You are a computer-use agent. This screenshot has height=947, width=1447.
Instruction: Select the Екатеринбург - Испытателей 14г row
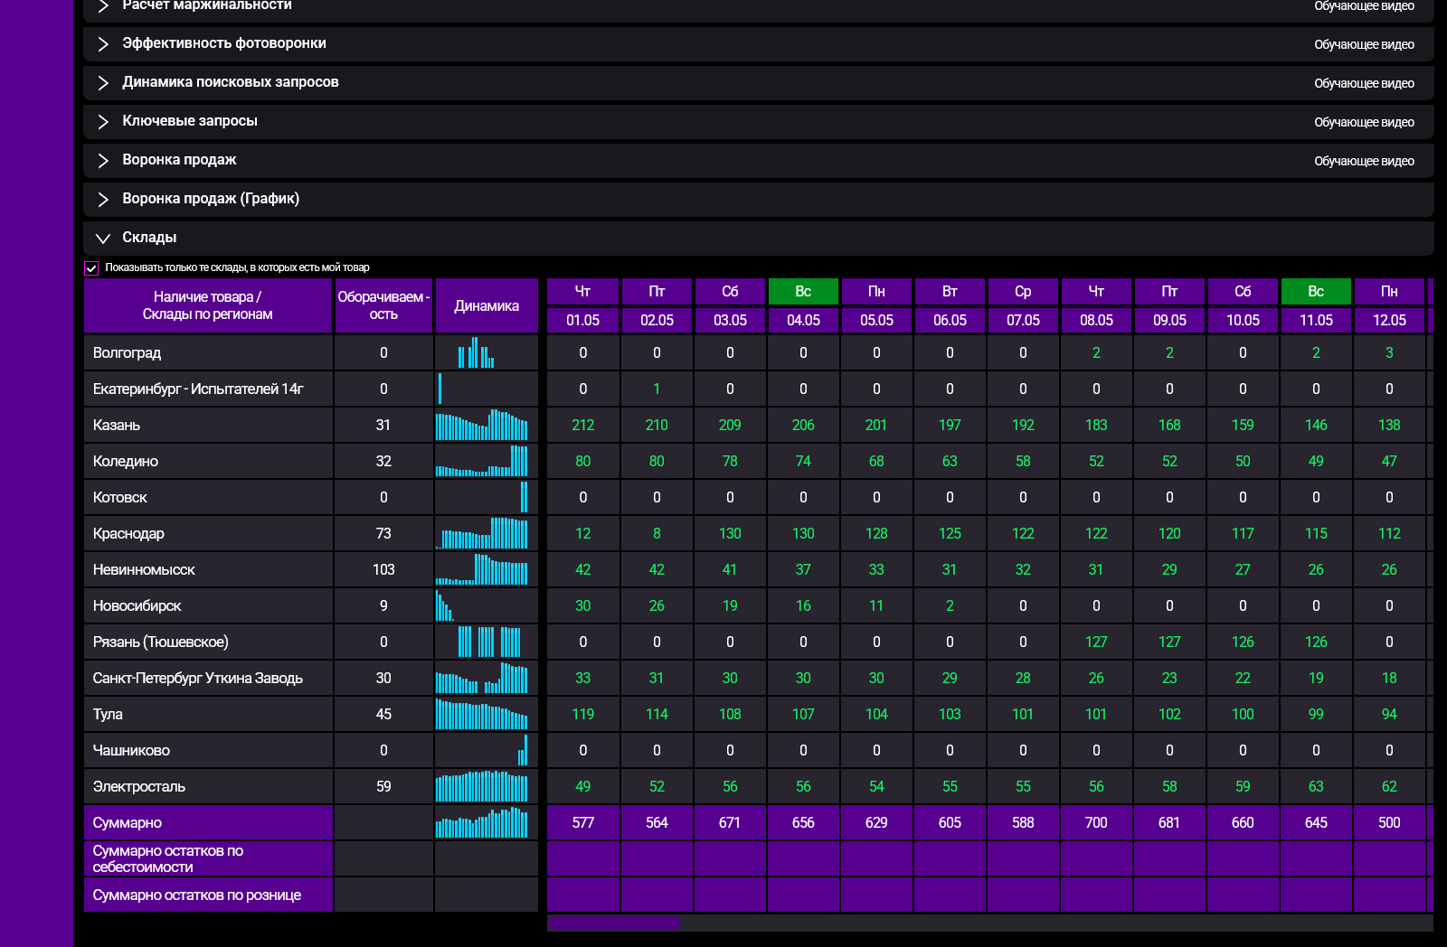point(208,389)
